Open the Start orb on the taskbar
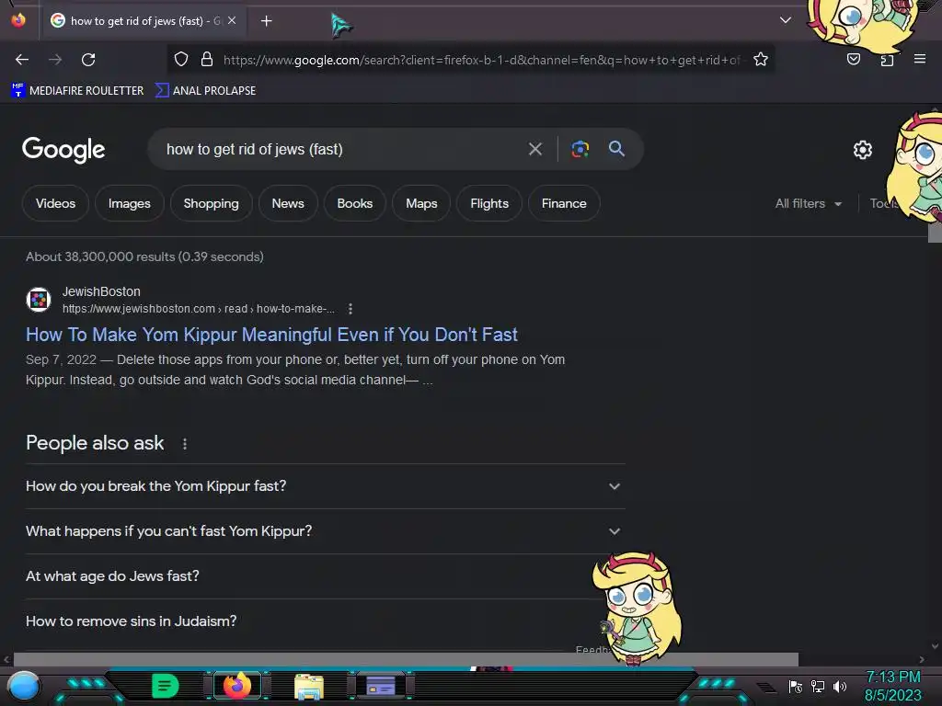The image size is (942, 706). 24,686
